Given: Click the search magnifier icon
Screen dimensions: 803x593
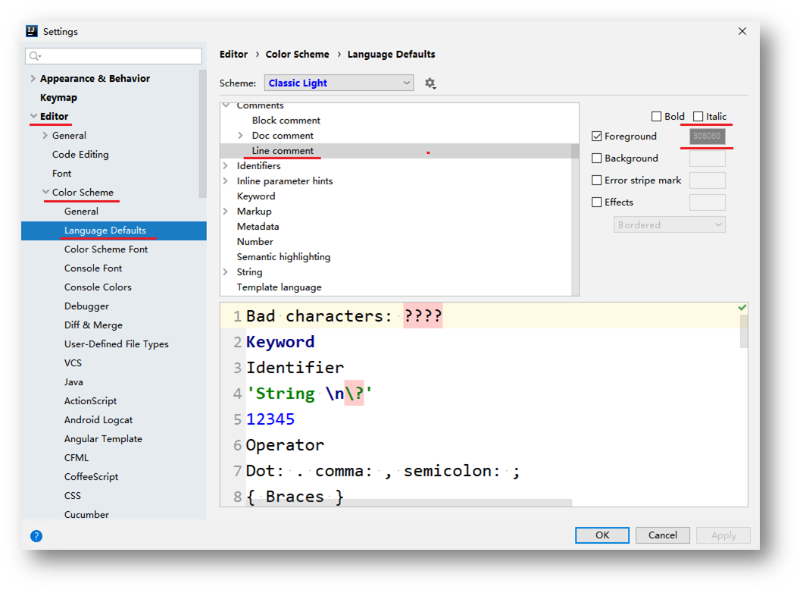Looking at the screenshot, I should coord(34,56).
